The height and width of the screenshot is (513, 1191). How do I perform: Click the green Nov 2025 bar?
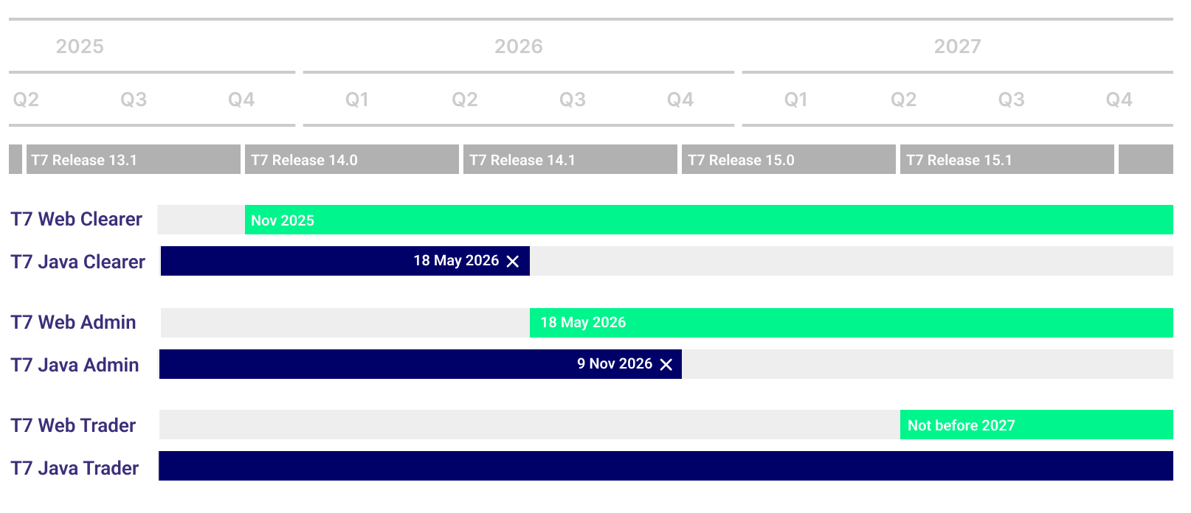click(x=708, y=220)
